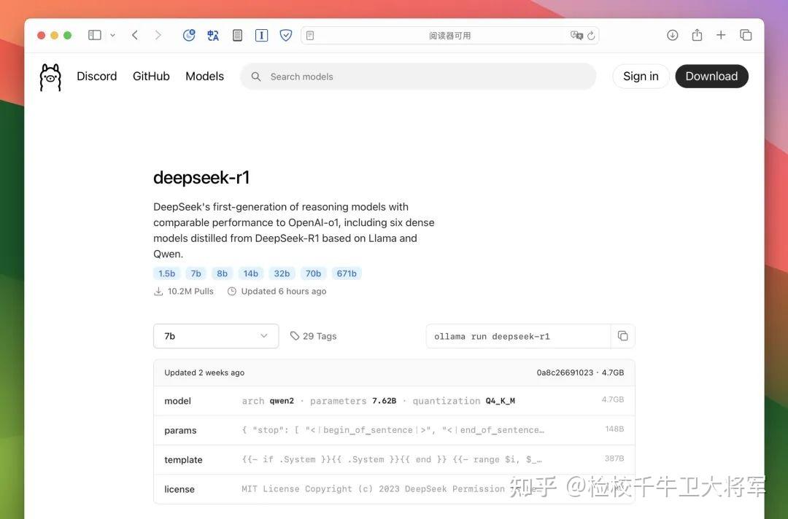This screenshot has width=788, height=519.
Task: Open the tab overview
Action: (746, 34)
